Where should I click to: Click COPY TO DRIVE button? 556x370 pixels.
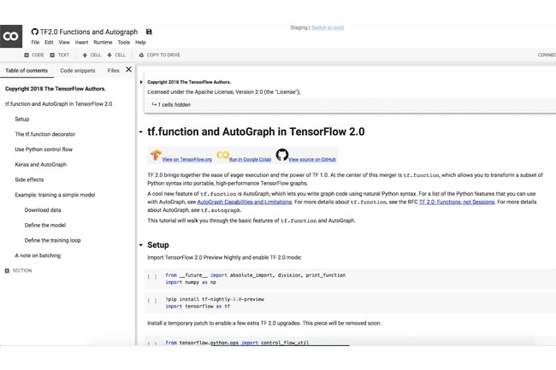pyautogui.click(x=160, y=55)
